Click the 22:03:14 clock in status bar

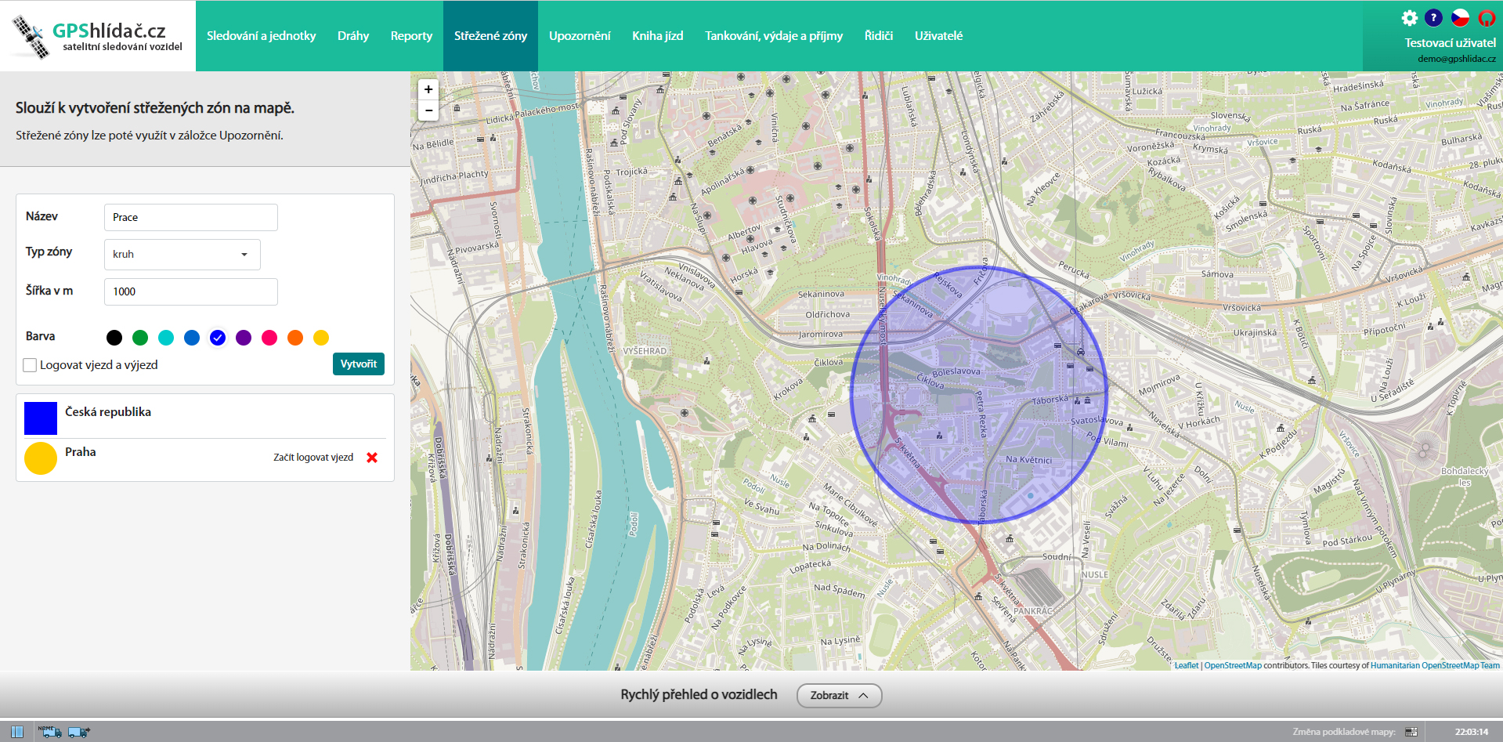(1471, 732)
